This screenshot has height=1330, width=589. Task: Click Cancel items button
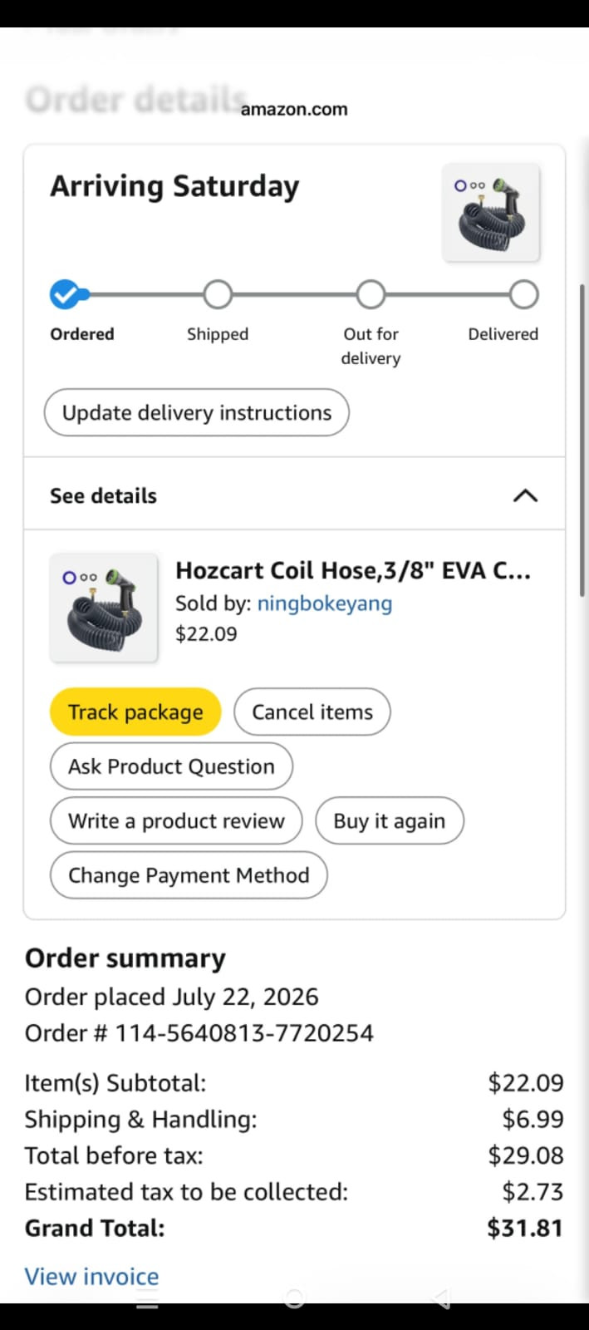pyautogui.click(x=312, y=712)
